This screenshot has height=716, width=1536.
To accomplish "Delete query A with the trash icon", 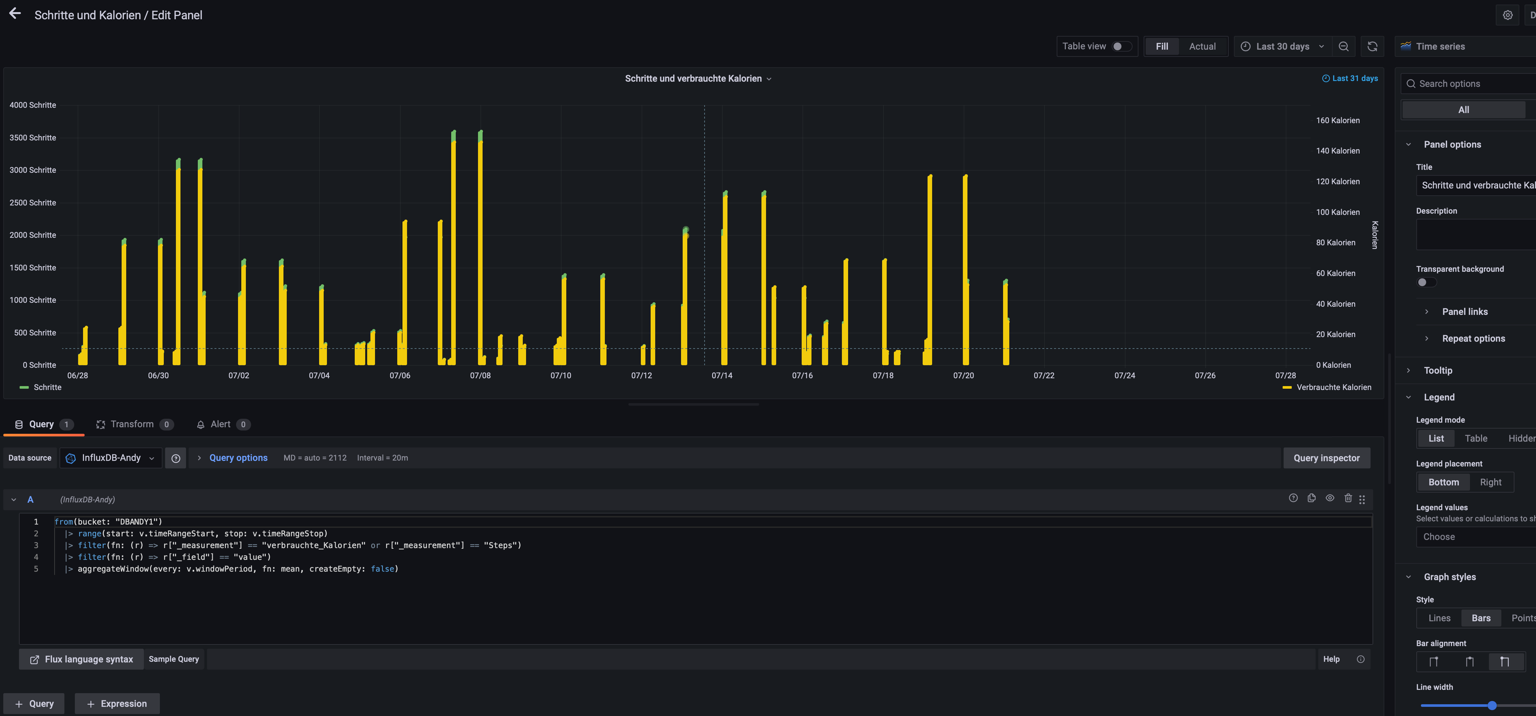I will click(1348, 498).
